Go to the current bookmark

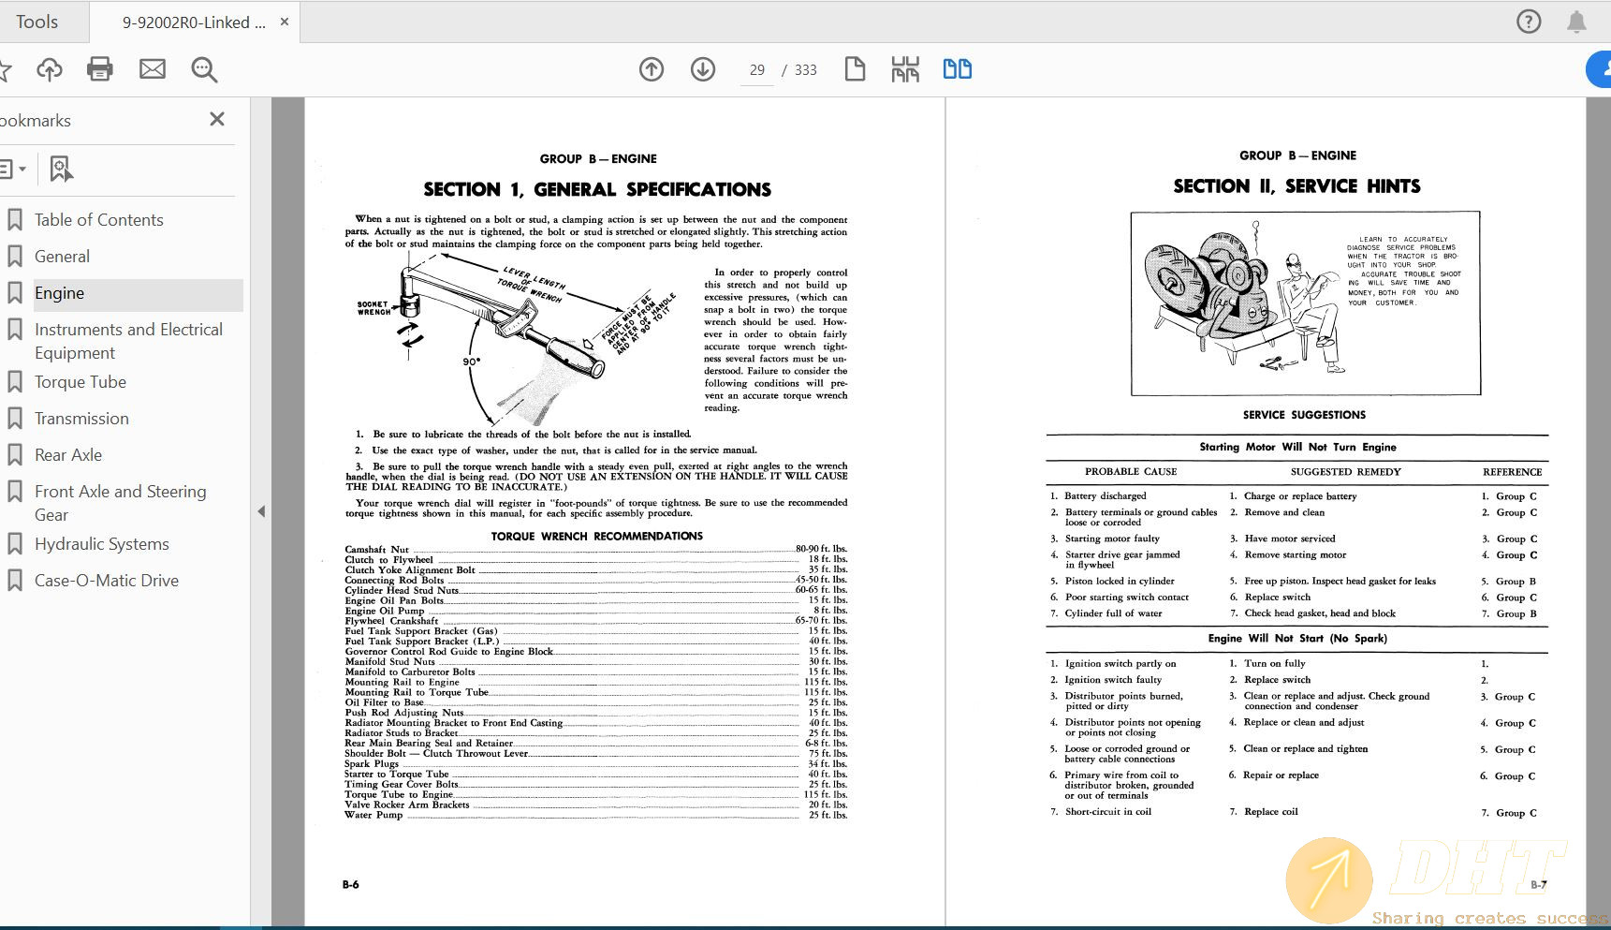(60, 169)
